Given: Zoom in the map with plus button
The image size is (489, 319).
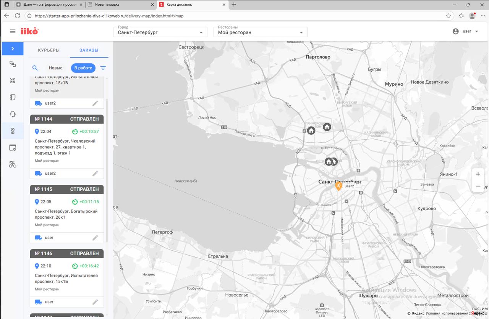Looking at the screenshot, I should (x=478, y=174).
